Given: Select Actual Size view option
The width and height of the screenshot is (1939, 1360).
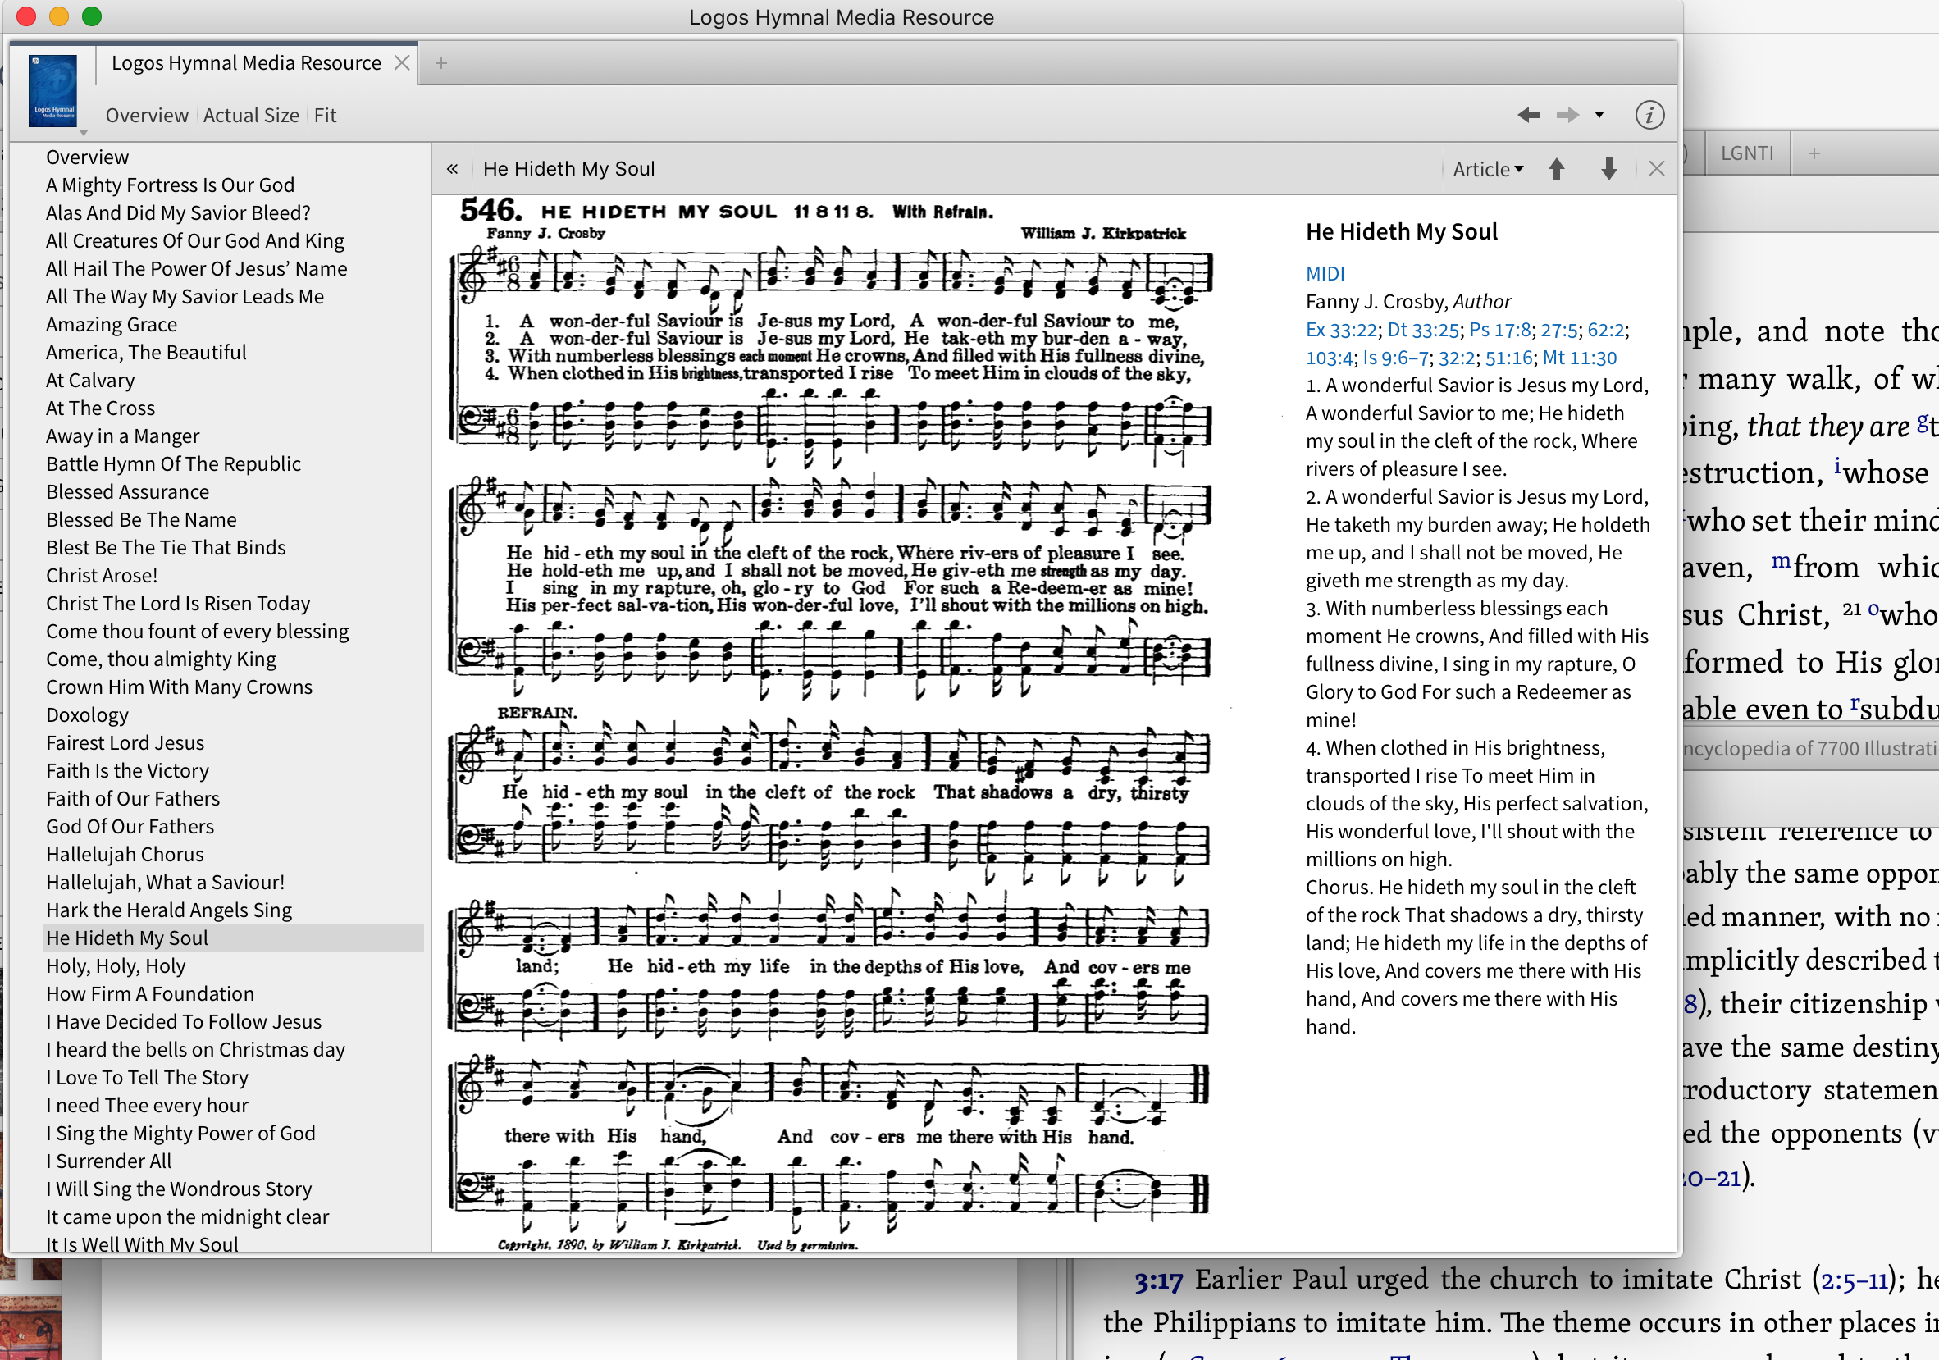Looking at the screenshot, I should (251, 116).
